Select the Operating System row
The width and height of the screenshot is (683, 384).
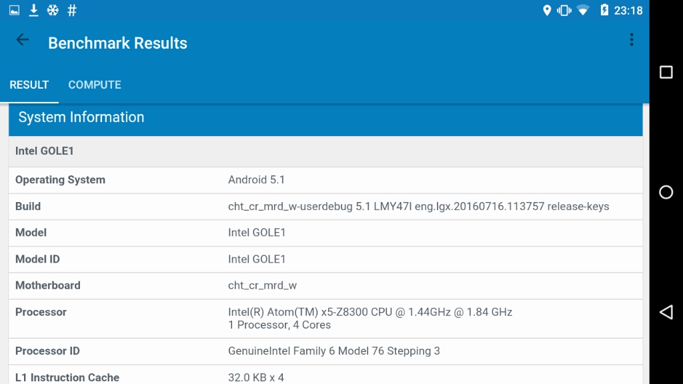click(325, 180)
